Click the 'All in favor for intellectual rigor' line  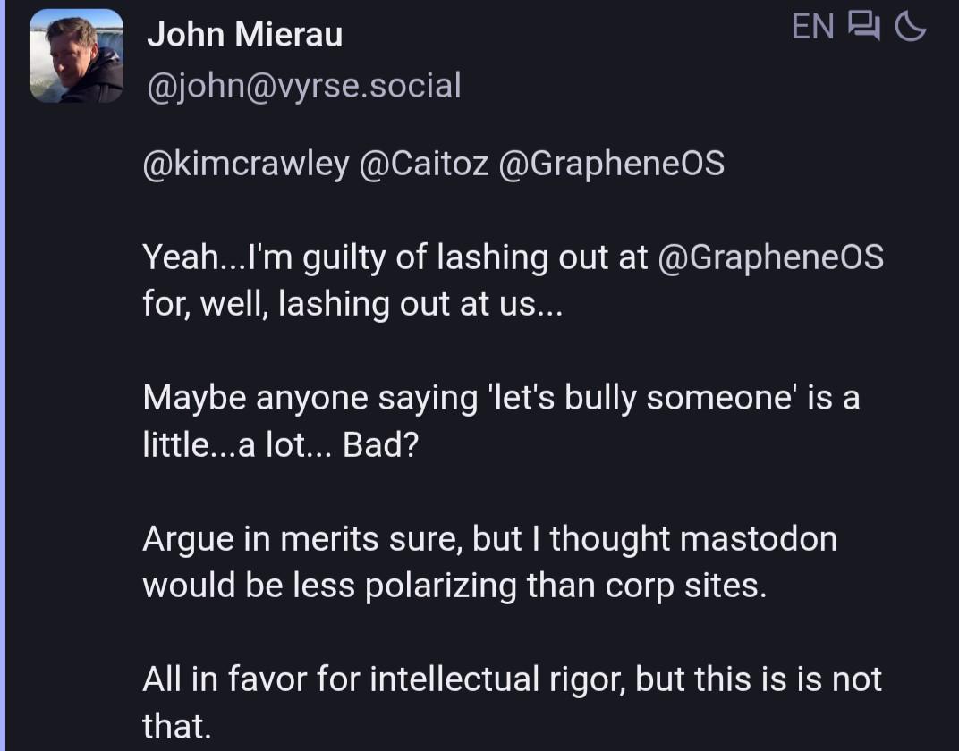pyautogui.click(x=512, y=679)
